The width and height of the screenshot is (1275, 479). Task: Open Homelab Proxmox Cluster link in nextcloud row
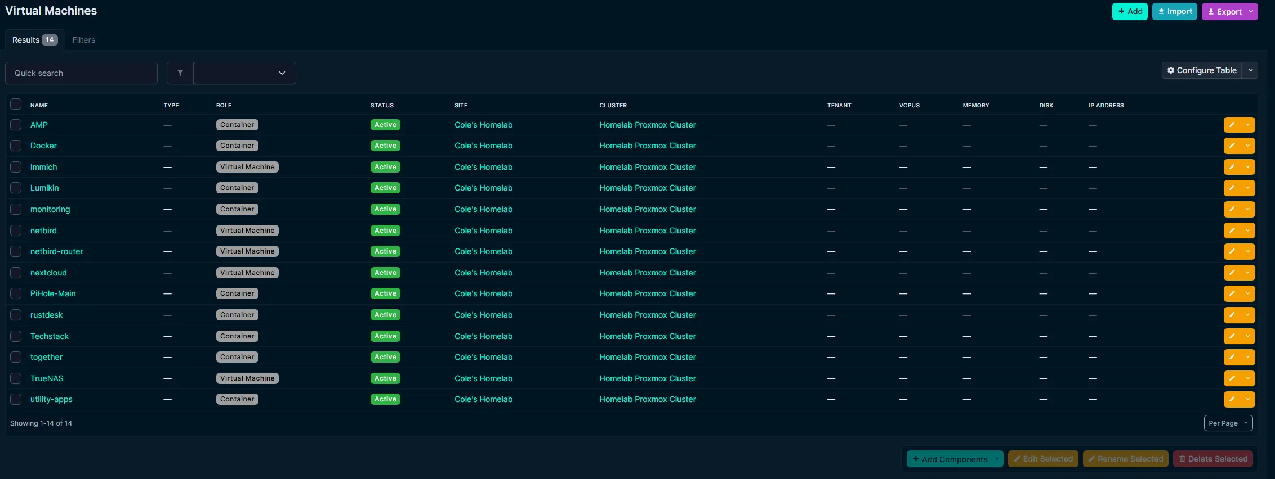pyautogui.click(x=647, y=273)
